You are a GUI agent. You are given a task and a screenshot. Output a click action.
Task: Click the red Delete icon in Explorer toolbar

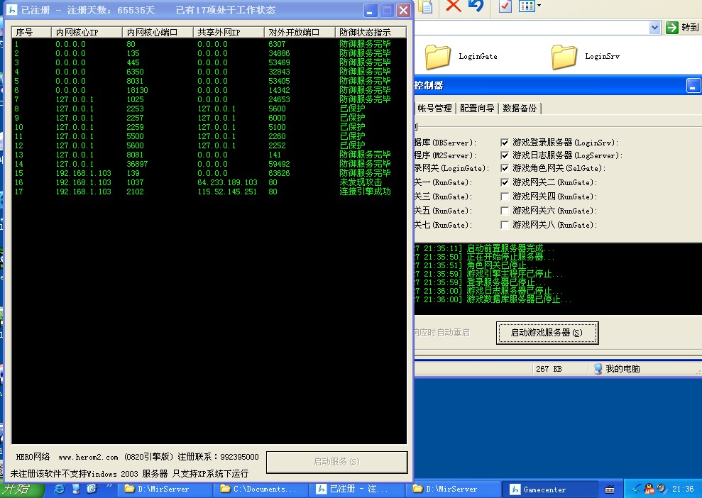point(454,6)
